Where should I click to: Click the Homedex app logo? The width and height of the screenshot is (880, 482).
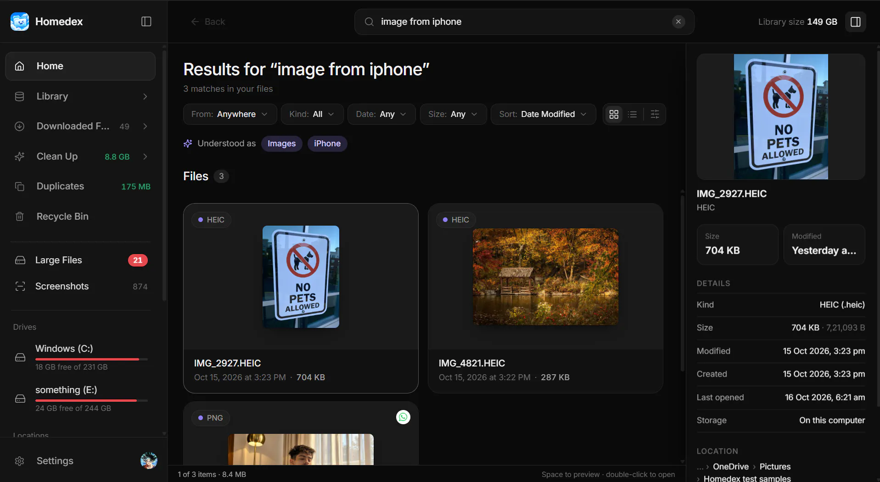[20, 22]
